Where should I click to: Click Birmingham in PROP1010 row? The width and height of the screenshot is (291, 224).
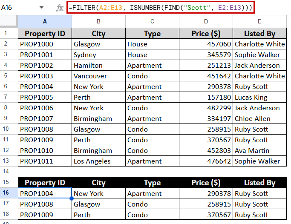98,150
